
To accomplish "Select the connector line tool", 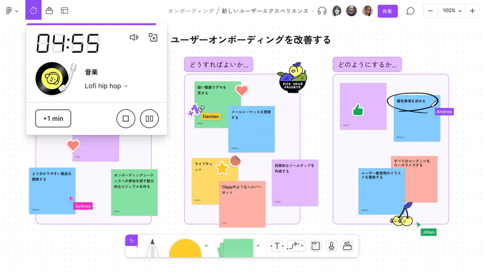I will pyautogui.click(x=292, y=246).
